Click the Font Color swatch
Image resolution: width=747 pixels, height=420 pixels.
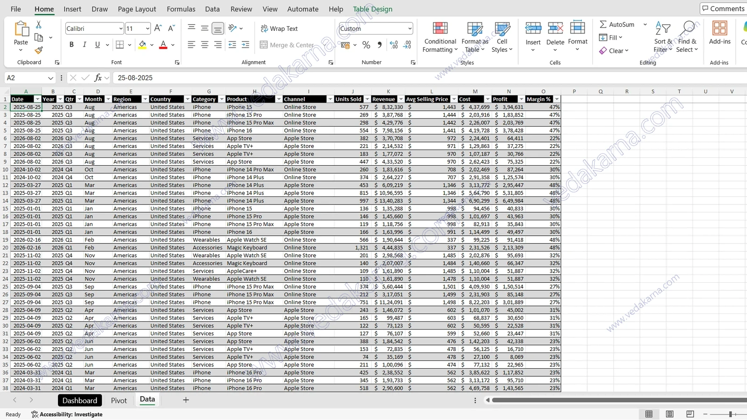[163, 45]
